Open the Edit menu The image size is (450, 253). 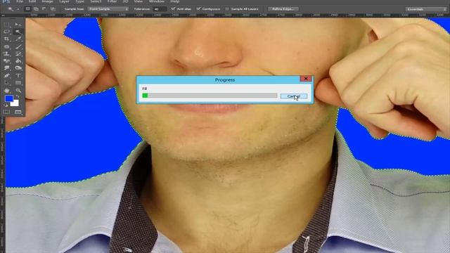pos(32,1)
